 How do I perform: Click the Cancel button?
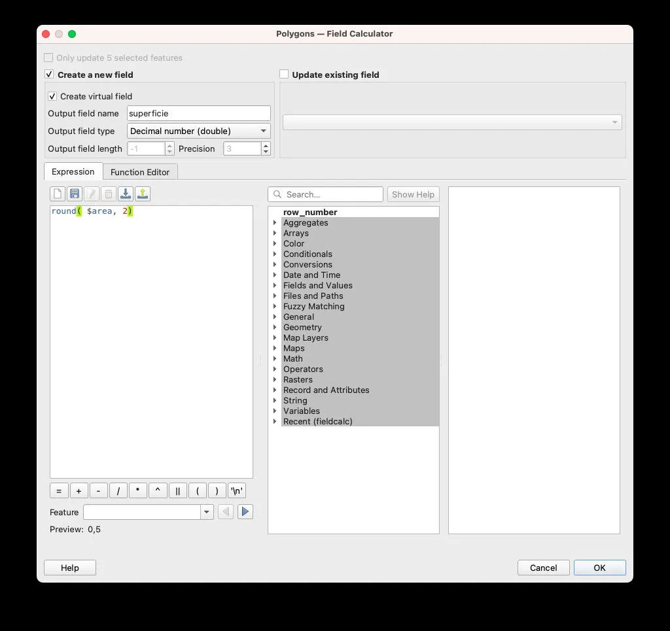[543, 568]
